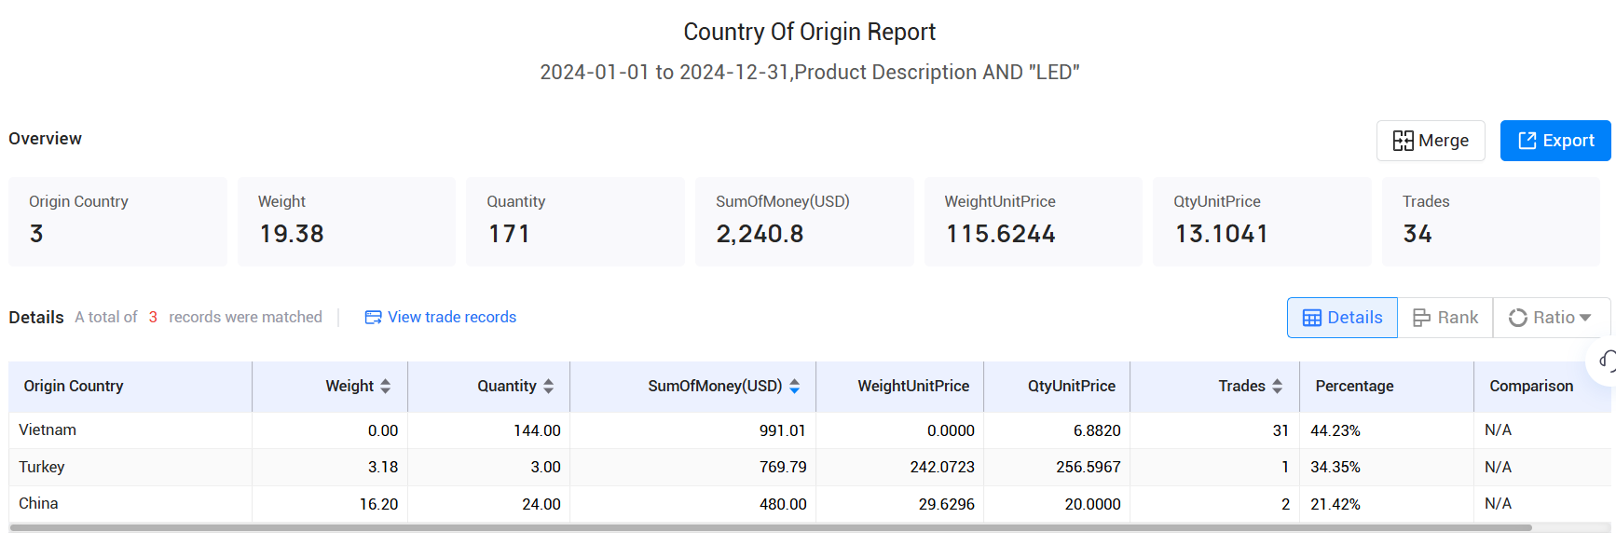Screen dimensions: 1616x545
Task: Sort table by Weight column arrows
Action: [386, 387]
